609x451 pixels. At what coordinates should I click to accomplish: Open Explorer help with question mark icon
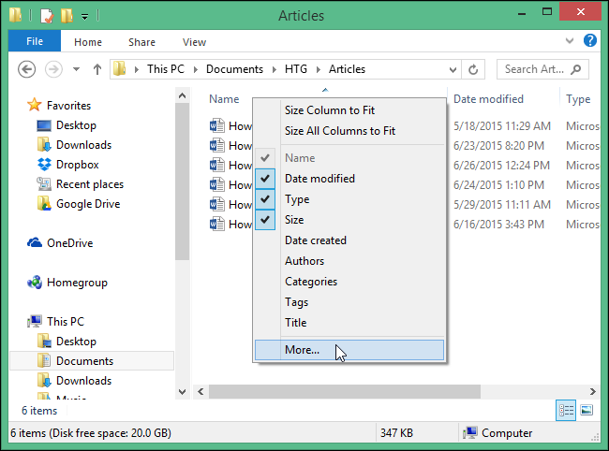[x=590, y=40]
